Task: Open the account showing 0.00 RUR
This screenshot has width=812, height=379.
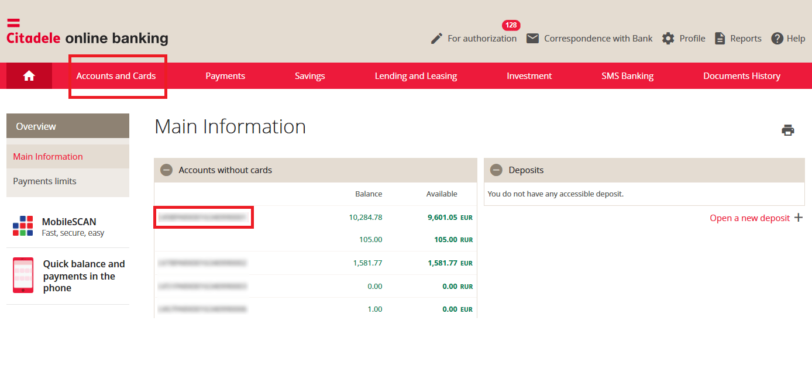Action: coord(202,287)
